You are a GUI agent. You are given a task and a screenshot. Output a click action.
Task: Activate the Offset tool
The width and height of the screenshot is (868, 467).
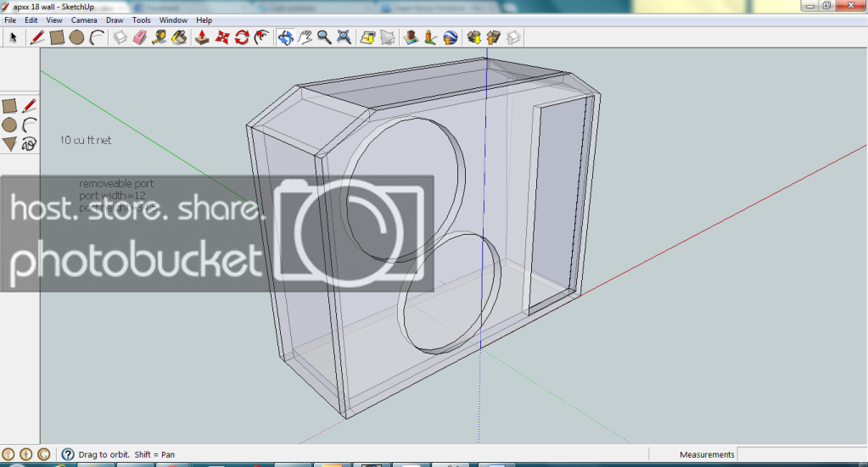[262, 37]
